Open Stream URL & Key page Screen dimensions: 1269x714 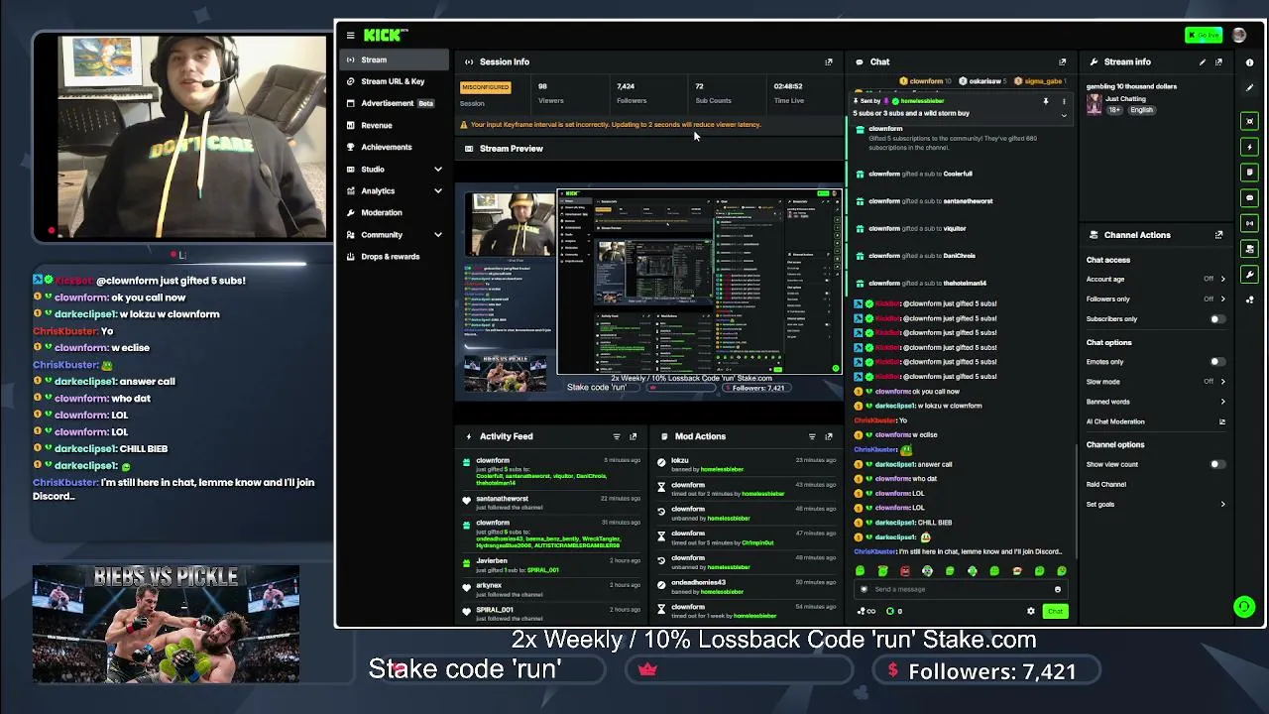click(x=395, y=81)
